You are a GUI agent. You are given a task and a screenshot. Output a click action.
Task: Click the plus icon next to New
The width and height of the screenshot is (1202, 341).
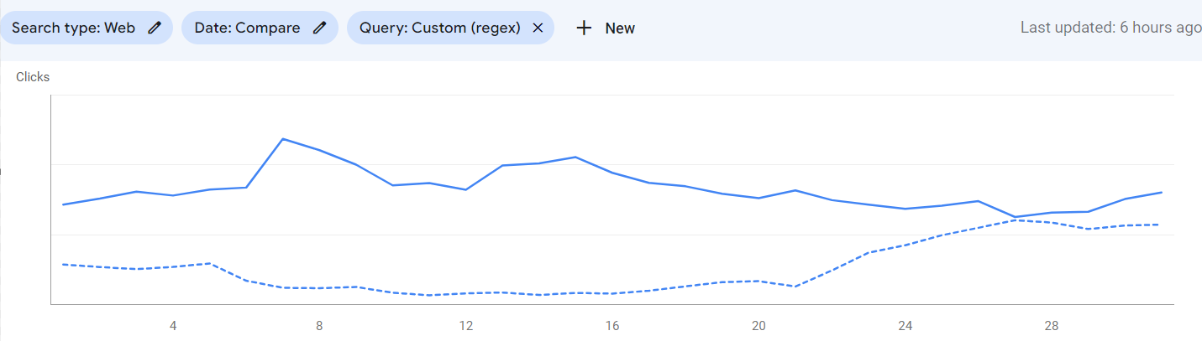(584, 28)
